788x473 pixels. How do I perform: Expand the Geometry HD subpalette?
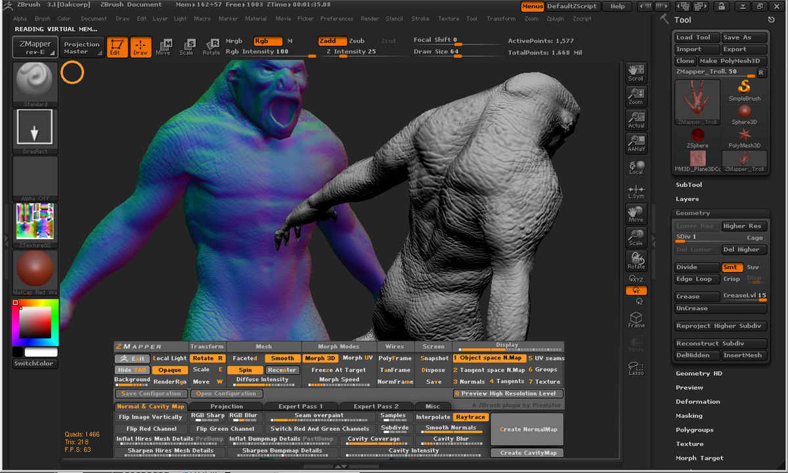pyautogui.click(x=699, y=373)
